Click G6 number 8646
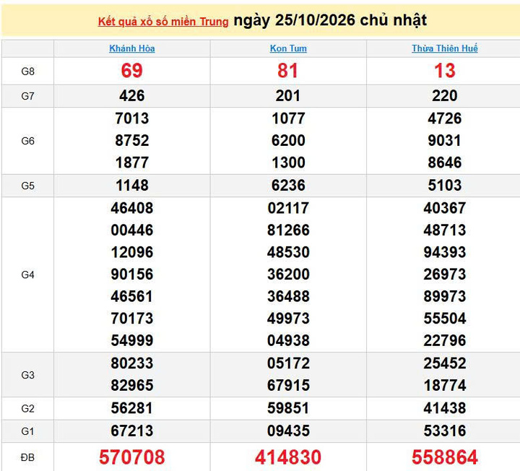 (445, 163)
